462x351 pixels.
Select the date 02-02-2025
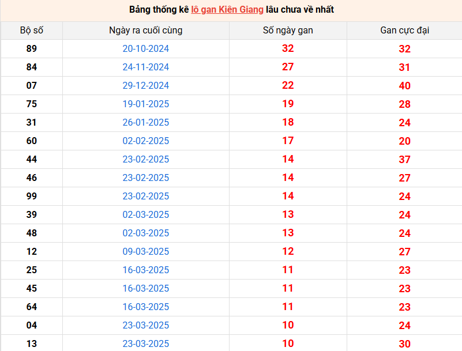146,141
